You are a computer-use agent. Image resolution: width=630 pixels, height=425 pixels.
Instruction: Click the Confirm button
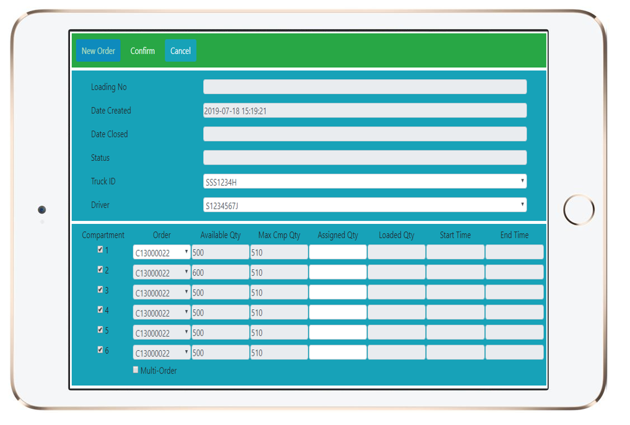click(x=142, y=51)
